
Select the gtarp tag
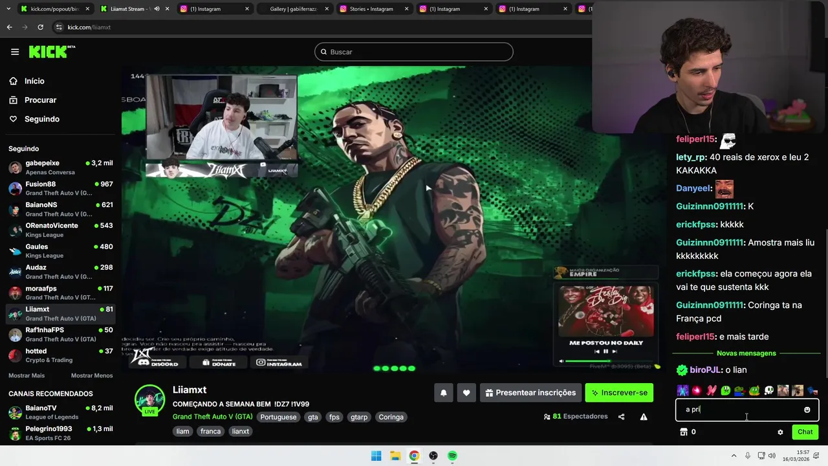tap(359, 417)
